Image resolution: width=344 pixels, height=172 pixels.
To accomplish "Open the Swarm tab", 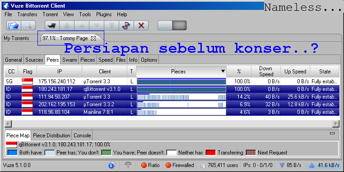I will pos(70,60).
